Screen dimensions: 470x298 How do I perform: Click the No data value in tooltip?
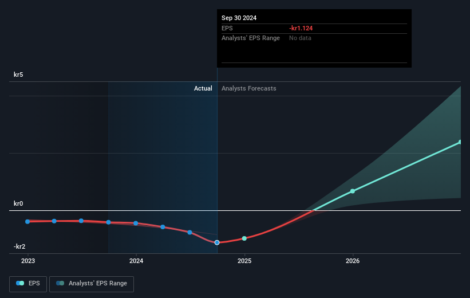point(300,38)
